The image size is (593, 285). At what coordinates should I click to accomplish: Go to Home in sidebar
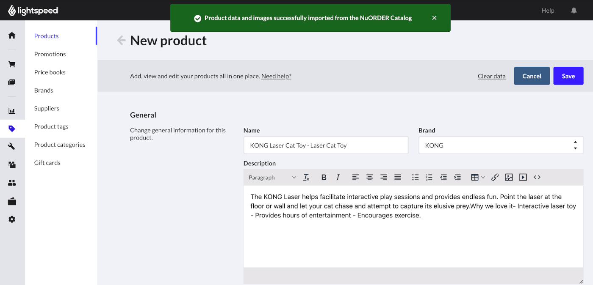pos(12,36)
